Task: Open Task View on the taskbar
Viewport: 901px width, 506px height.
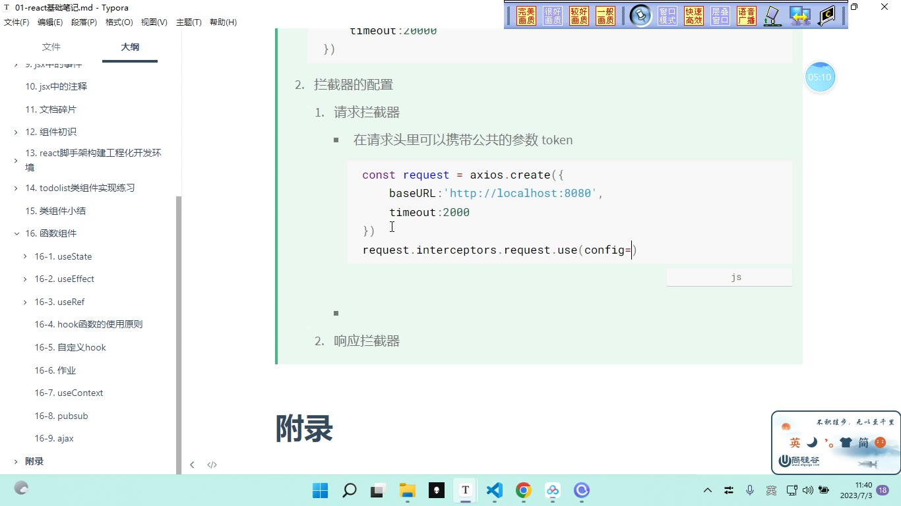Action: [378, 490]
